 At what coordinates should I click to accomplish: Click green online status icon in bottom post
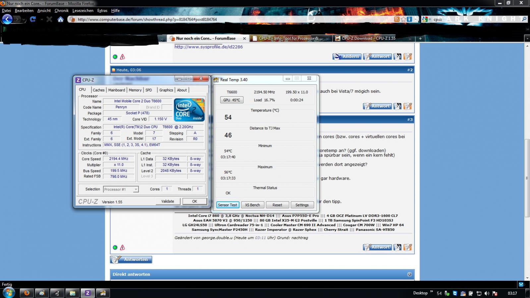click(x=115, y=247)
